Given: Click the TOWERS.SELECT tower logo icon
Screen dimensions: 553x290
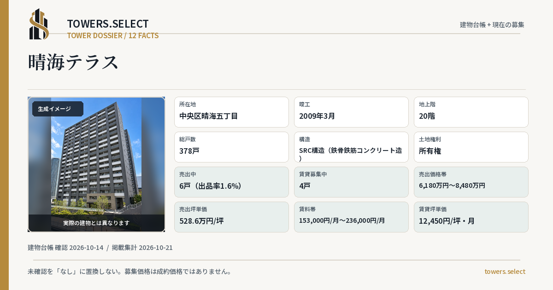Looking at the screenshot, I should click(x=39, y=24).
